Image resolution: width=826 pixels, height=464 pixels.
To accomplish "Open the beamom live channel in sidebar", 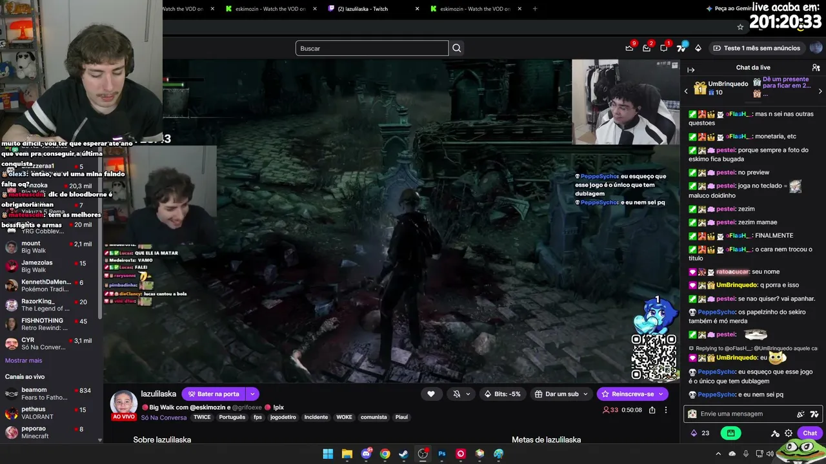I will pos(50,394).
